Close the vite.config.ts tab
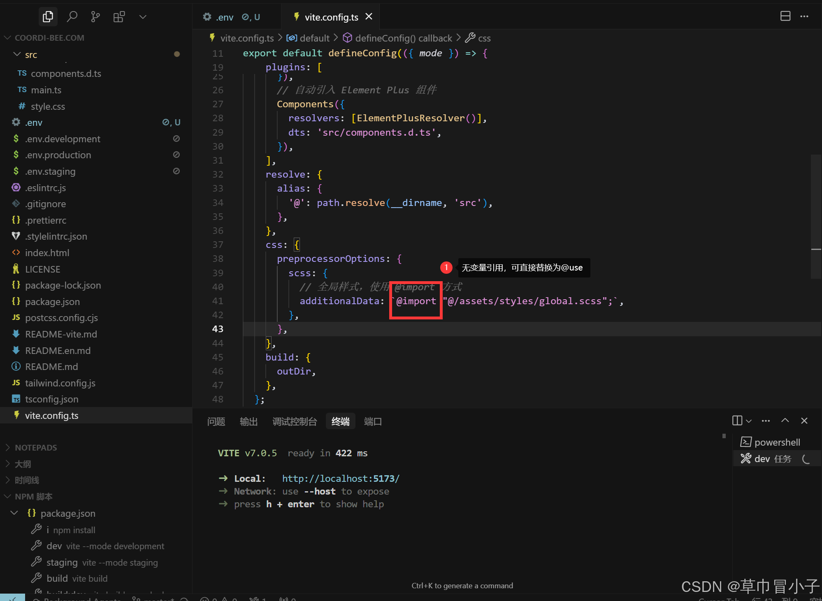The image size is (822, 601). 369,16
